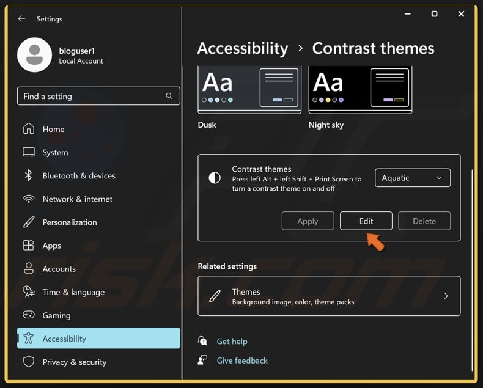Open the System sidebar item
The image size is (483, 388).
point(55,152)
